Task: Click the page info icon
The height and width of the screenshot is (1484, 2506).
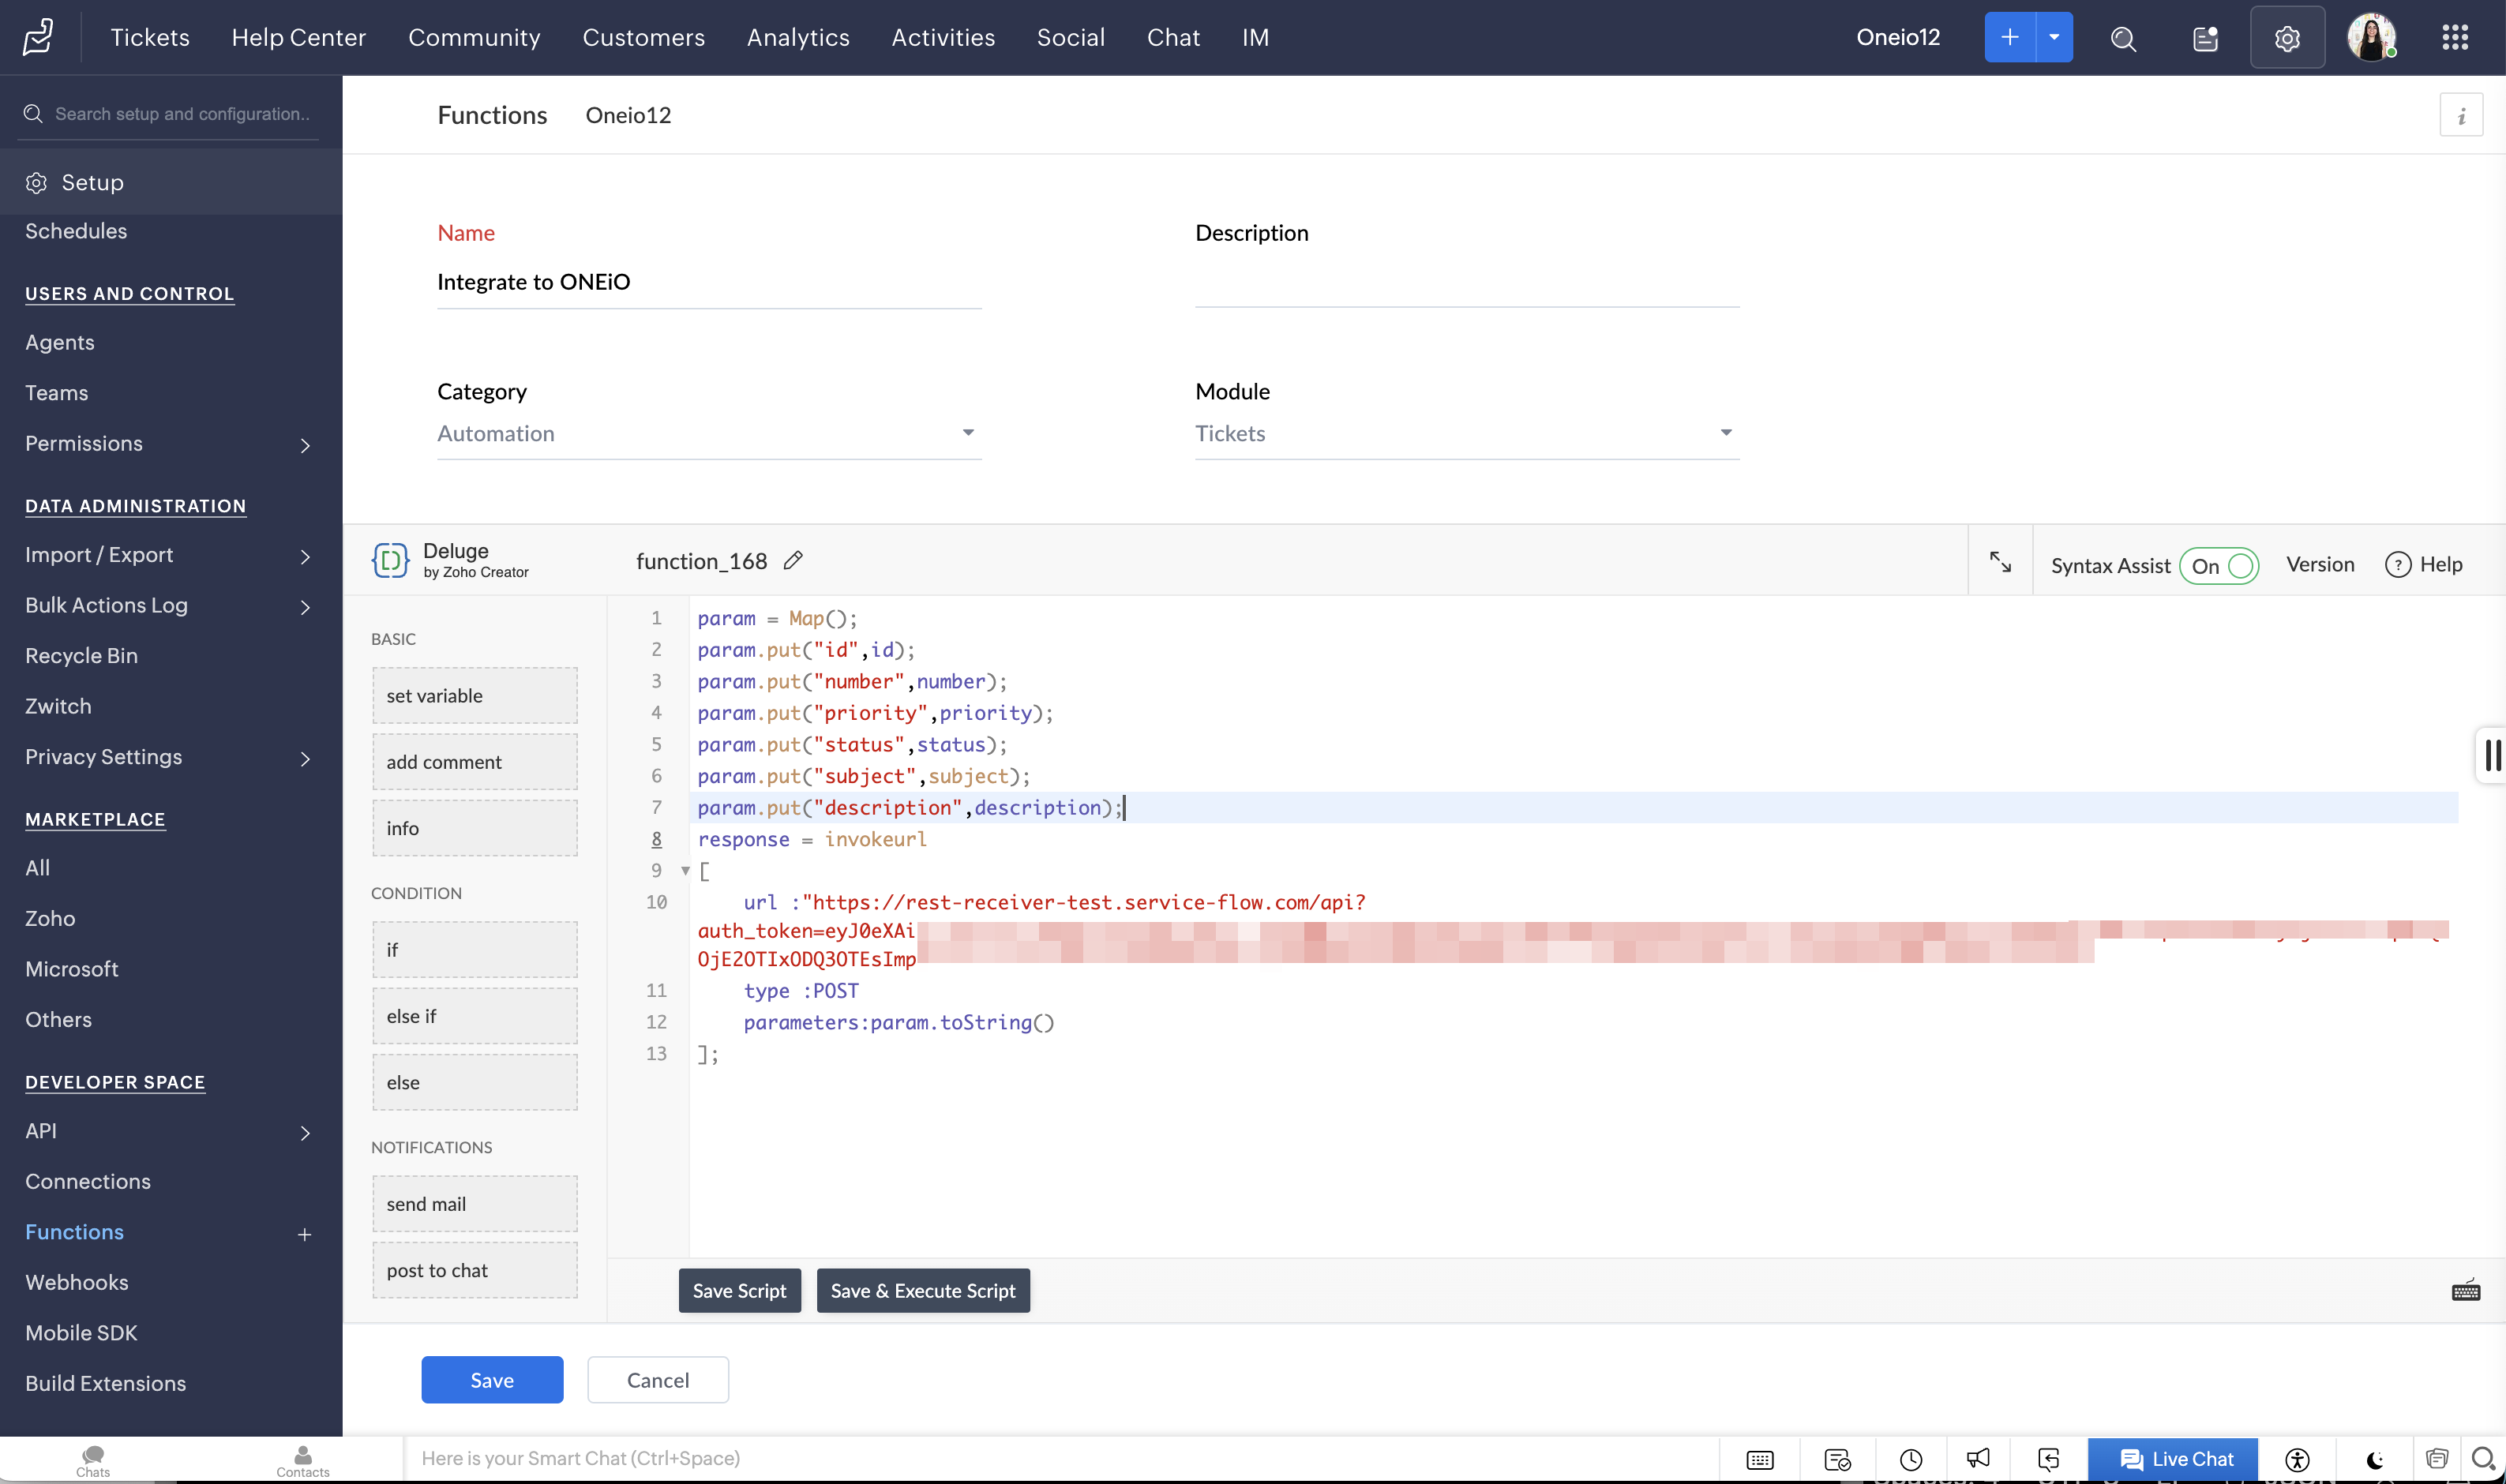Action: 2461,115
